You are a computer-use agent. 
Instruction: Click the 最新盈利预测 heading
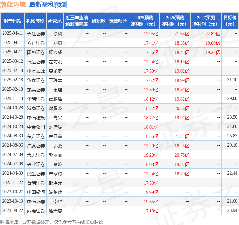48,4
